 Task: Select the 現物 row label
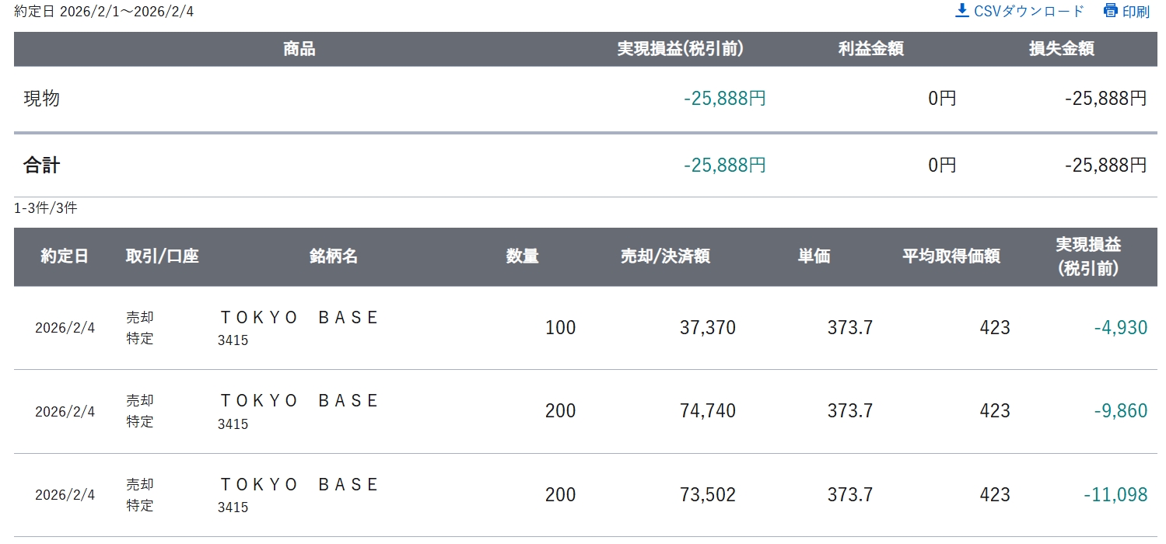41,99
